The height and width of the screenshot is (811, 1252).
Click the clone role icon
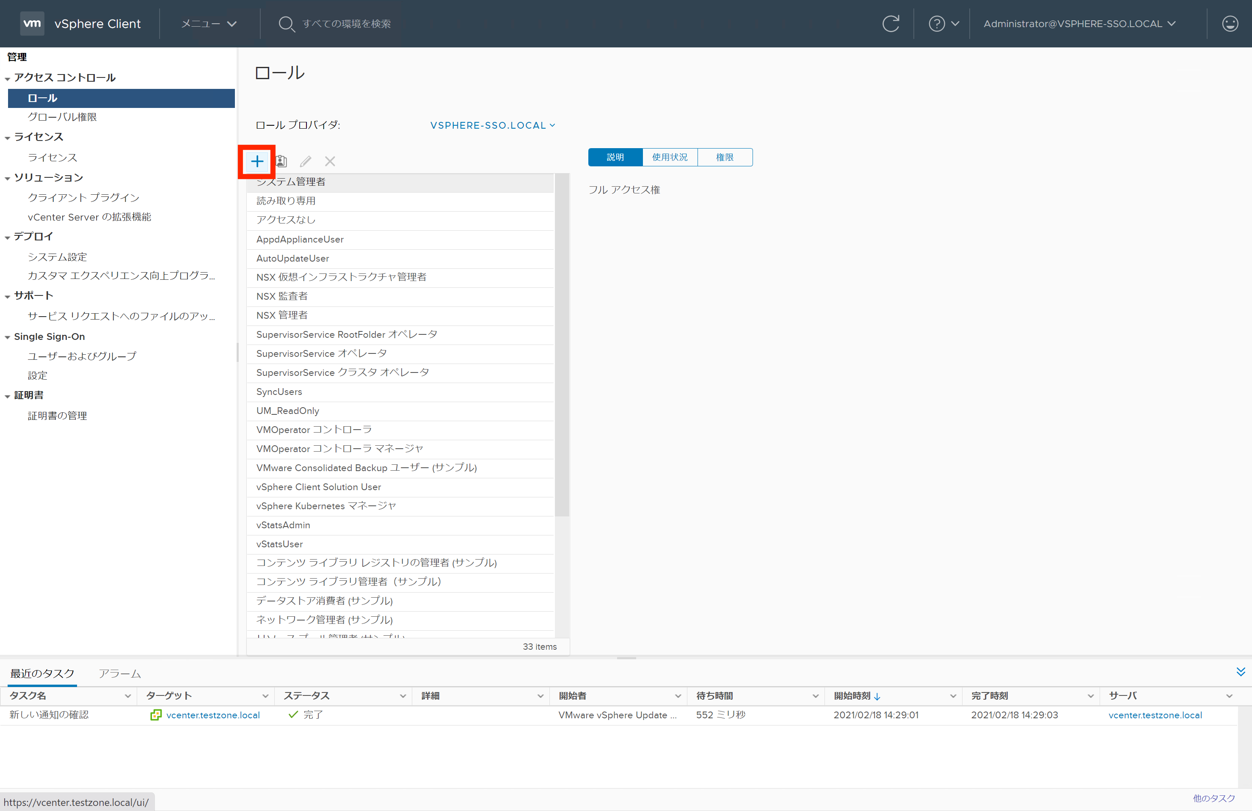tap(281, 161)
